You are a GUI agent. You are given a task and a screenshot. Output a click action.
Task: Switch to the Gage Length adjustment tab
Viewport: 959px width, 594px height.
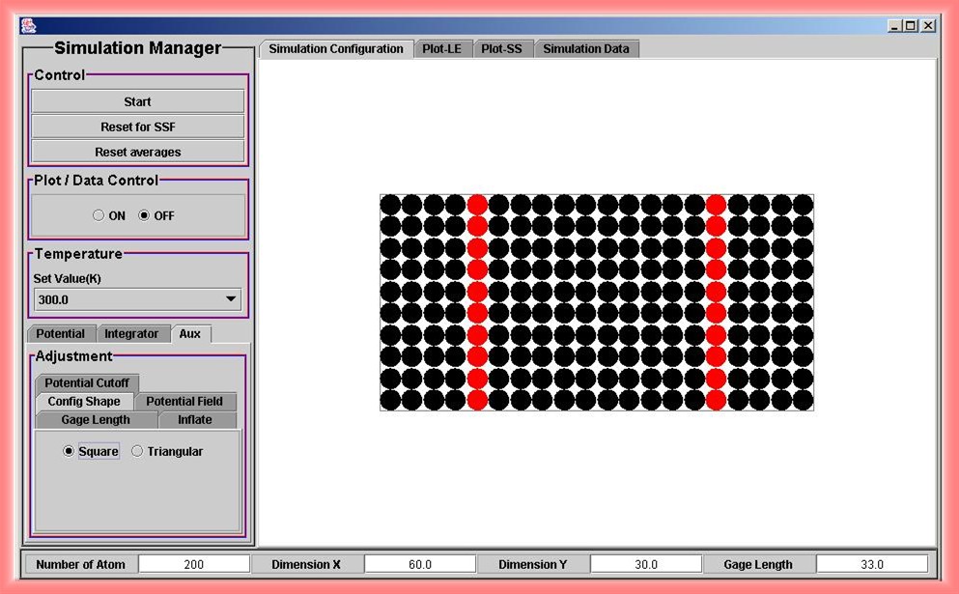pyautogui.click(x=96, y=420)
